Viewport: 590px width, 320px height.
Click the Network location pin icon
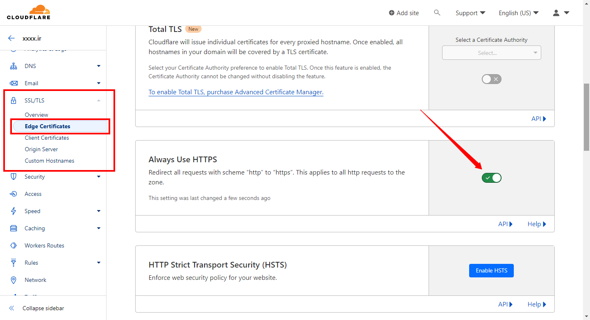pyautogui.click(x=14, y=280)
